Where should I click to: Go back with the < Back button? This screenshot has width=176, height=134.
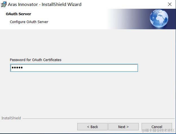(x=93, y=127)
